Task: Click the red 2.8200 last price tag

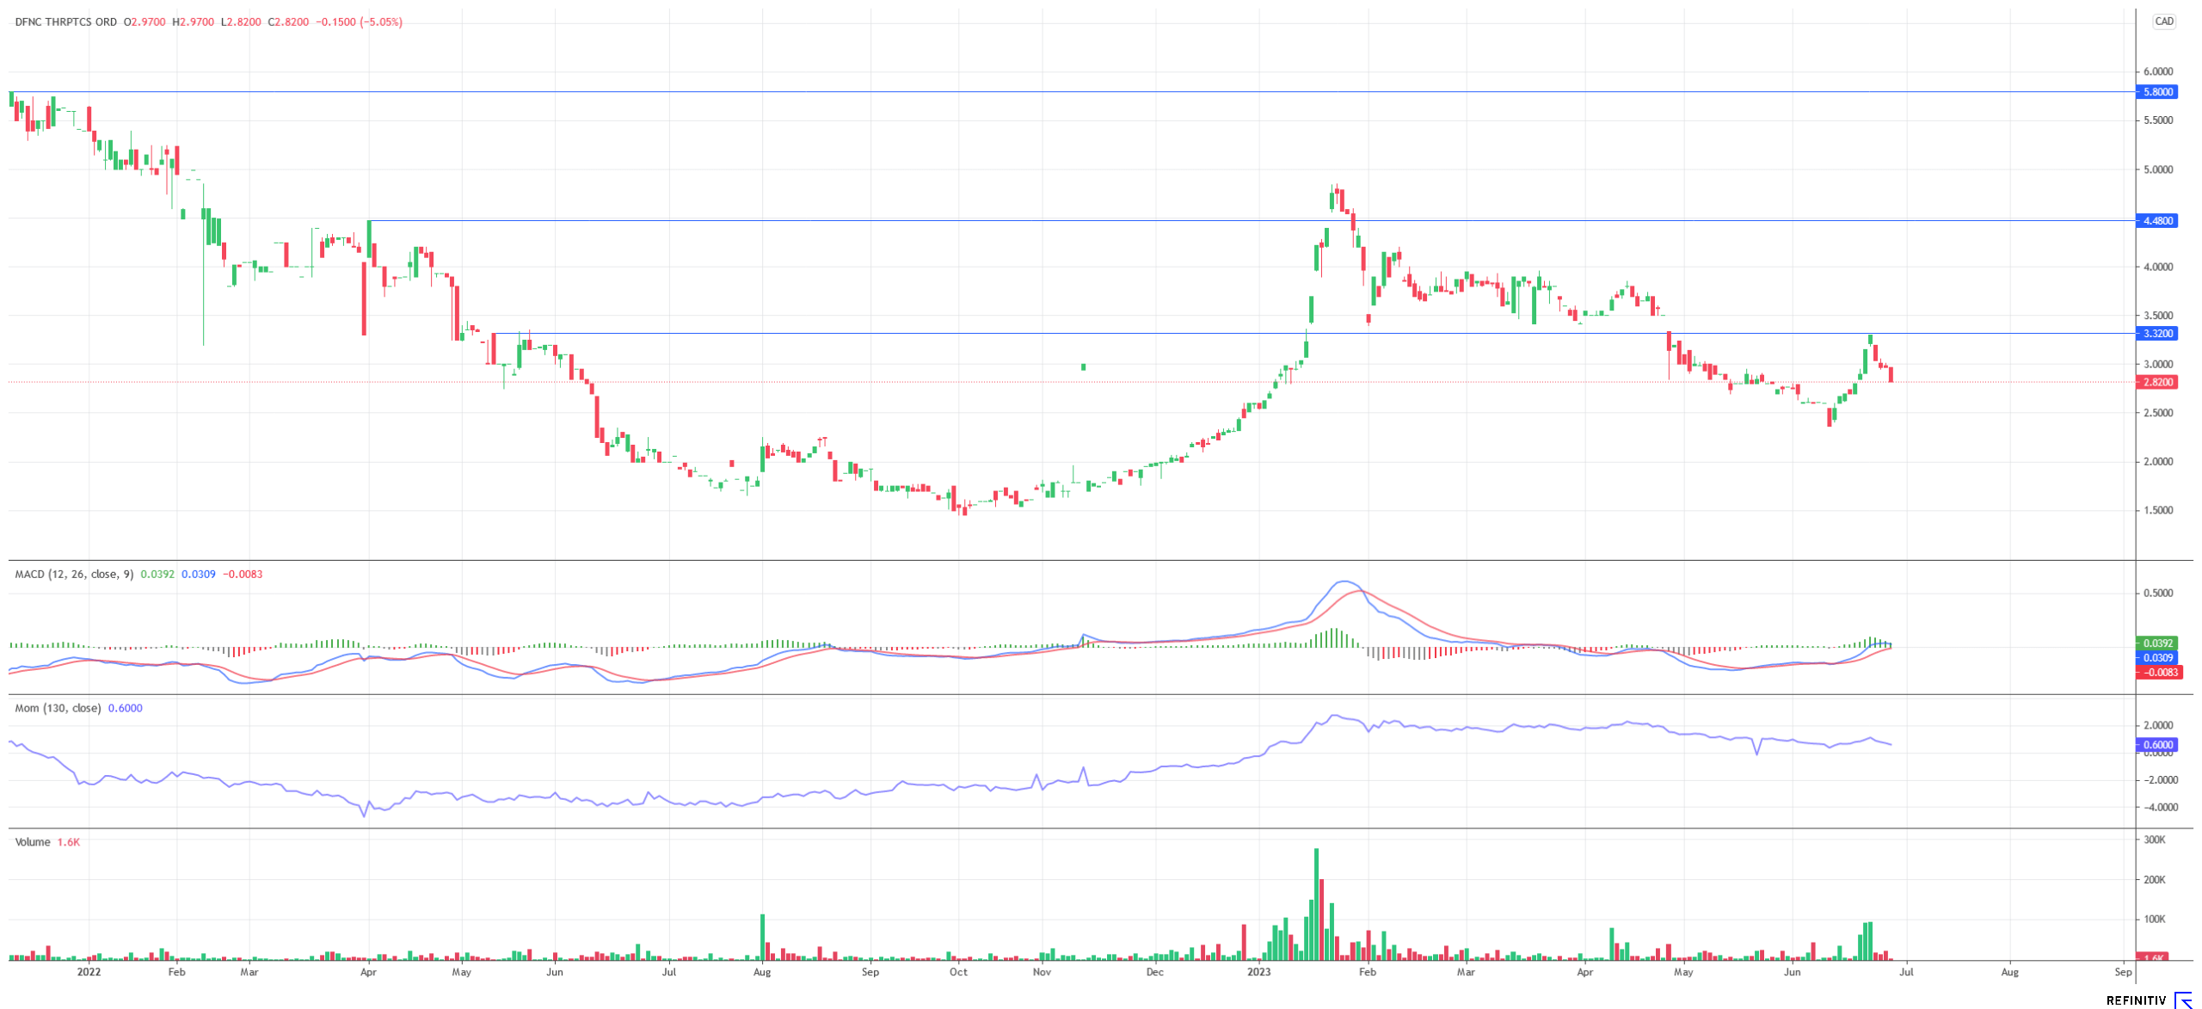Action: 2156,383
